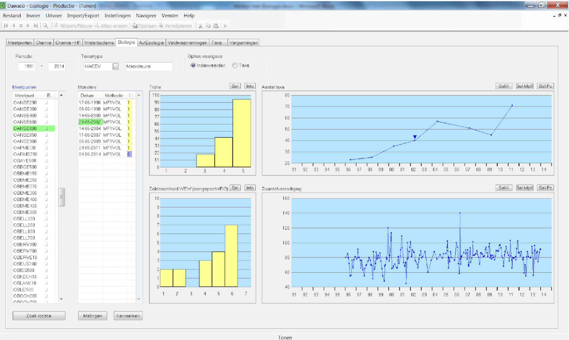Open taxontype picker ellipsis button
Image resolution: width=569 pixels, height=340 pixels.
(x=116, y=66)
